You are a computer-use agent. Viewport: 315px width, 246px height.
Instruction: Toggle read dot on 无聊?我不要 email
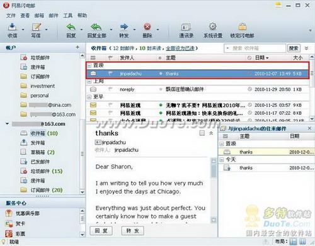coord(161,105)
